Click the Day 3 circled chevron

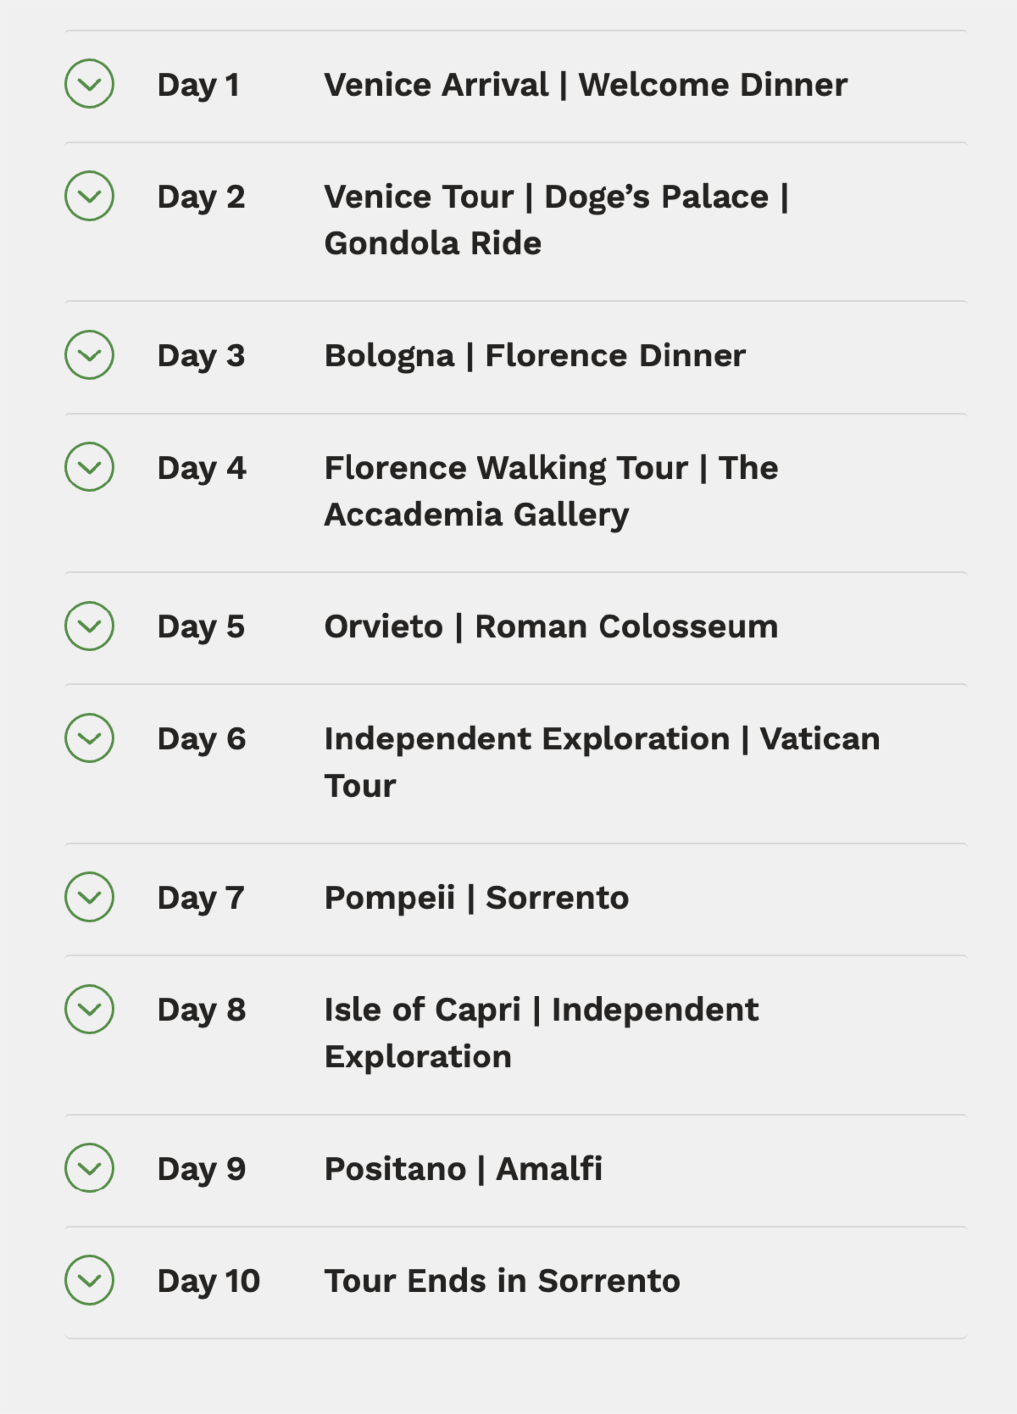click(89, 355)
